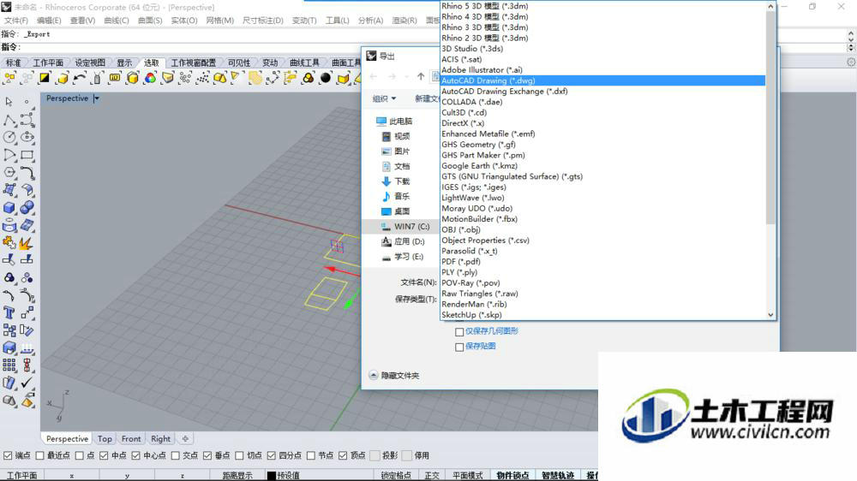Click the Select Previous undo-arrow icon

(80, 78)
